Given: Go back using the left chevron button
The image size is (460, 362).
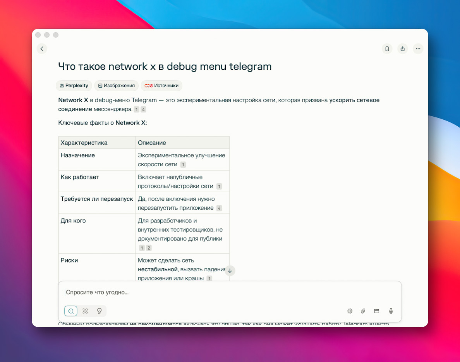Looking at the screenshot, I should point(42,48).
